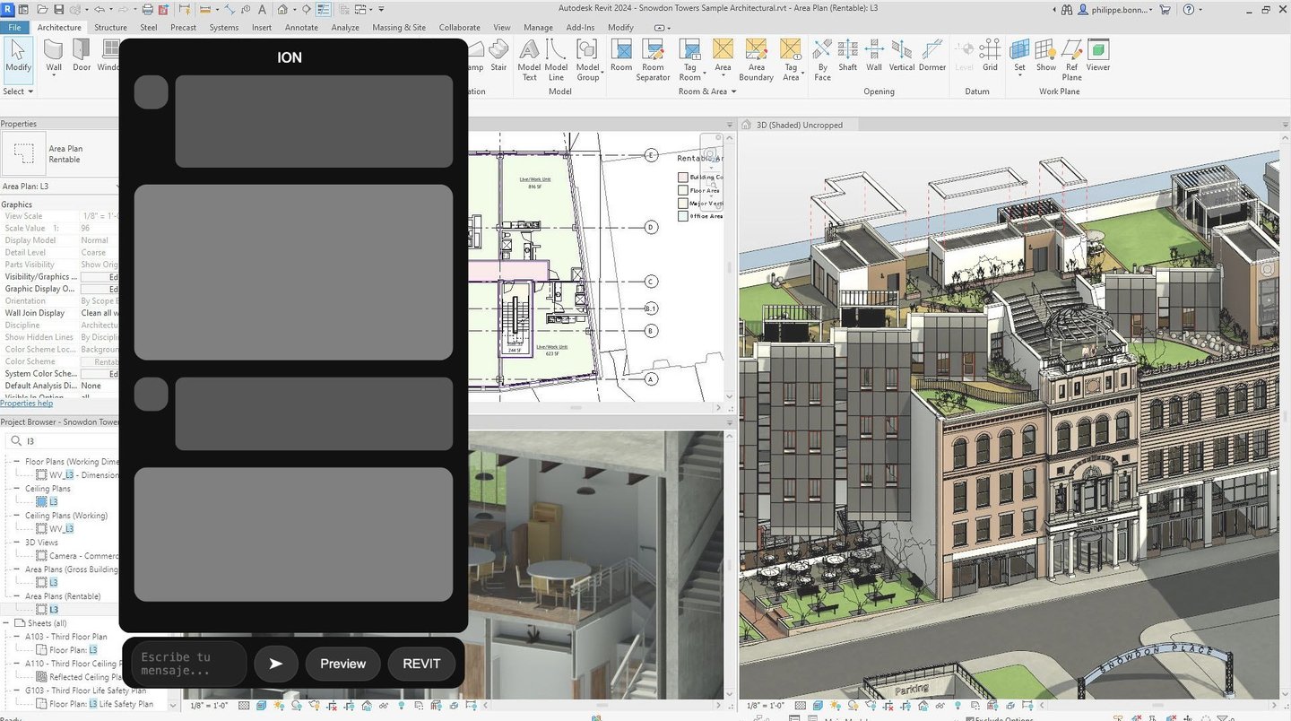Click the Model Group tool
The width and height of the screenshot is (1291, 721).
pos(588,60)
